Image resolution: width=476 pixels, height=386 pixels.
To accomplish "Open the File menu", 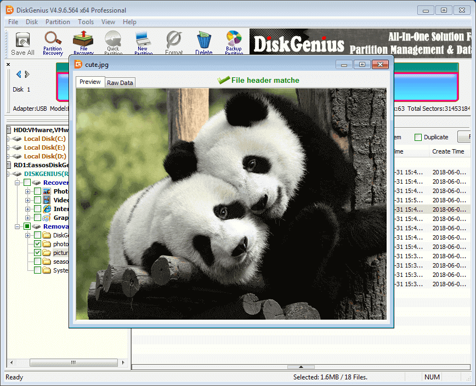I will 13,22.
